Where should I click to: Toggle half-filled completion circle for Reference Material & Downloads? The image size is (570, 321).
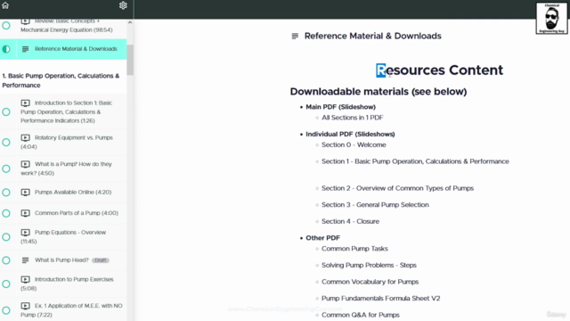(x=6, y=49)
